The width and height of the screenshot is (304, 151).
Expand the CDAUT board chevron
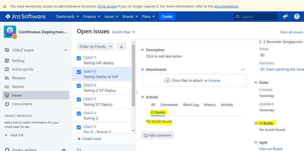click(x=66, y=50)
